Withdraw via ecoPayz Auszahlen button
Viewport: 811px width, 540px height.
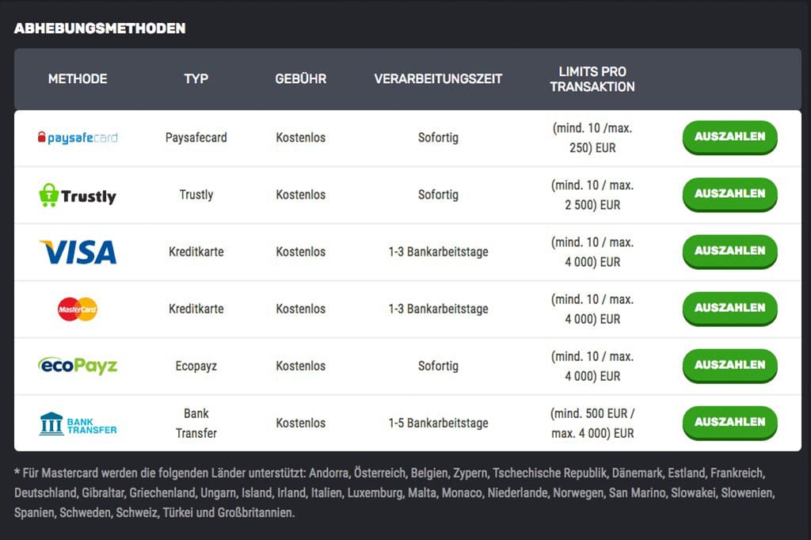click(729, 365)
